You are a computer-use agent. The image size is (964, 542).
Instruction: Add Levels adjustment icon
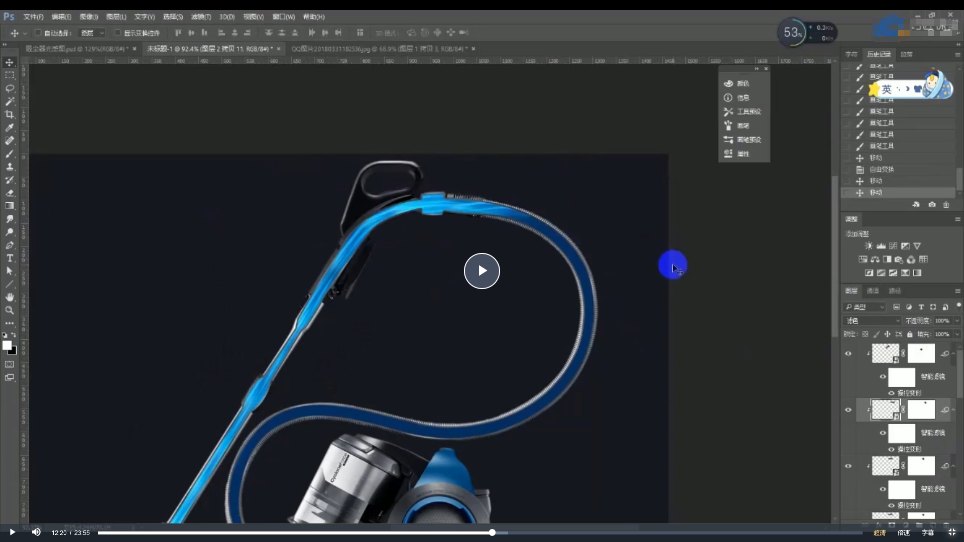click(x=881, y=246)
